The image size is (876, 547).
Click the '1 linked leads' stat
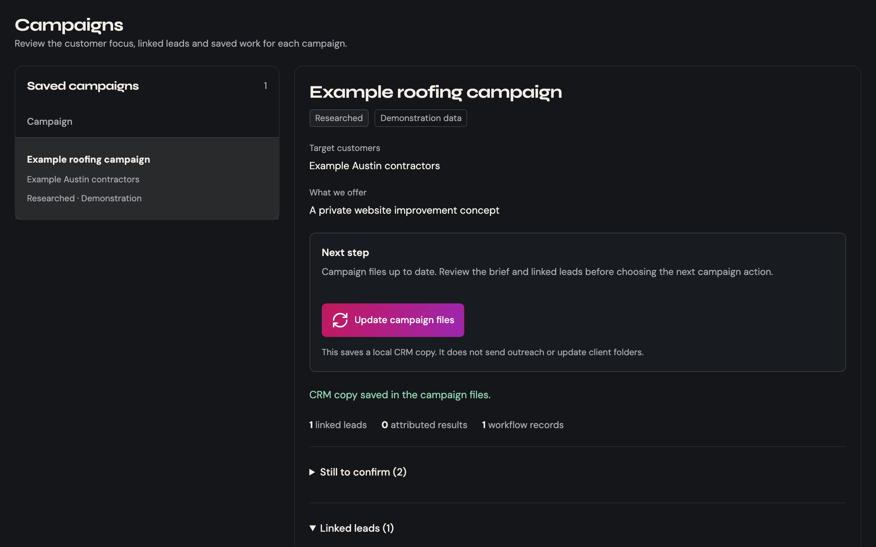tap(338, 425)
